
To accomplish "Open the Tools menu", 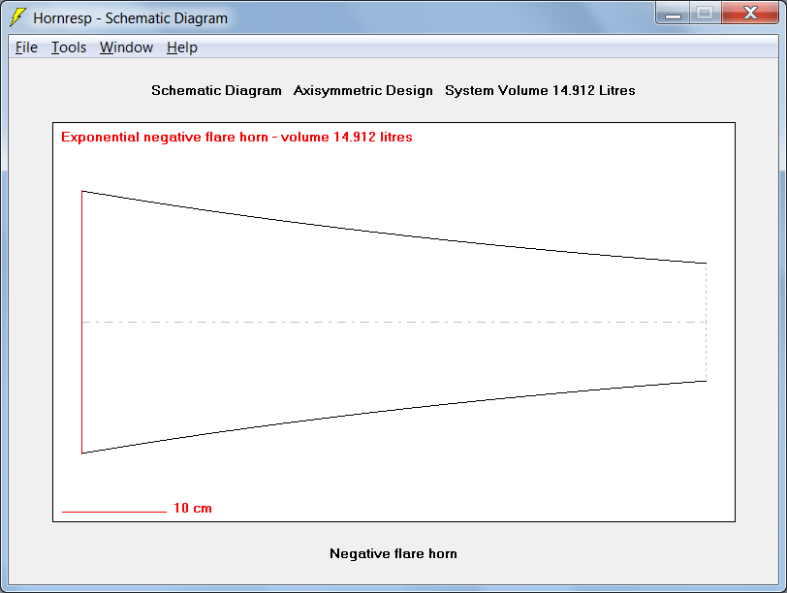I will (x=69, y=47).
